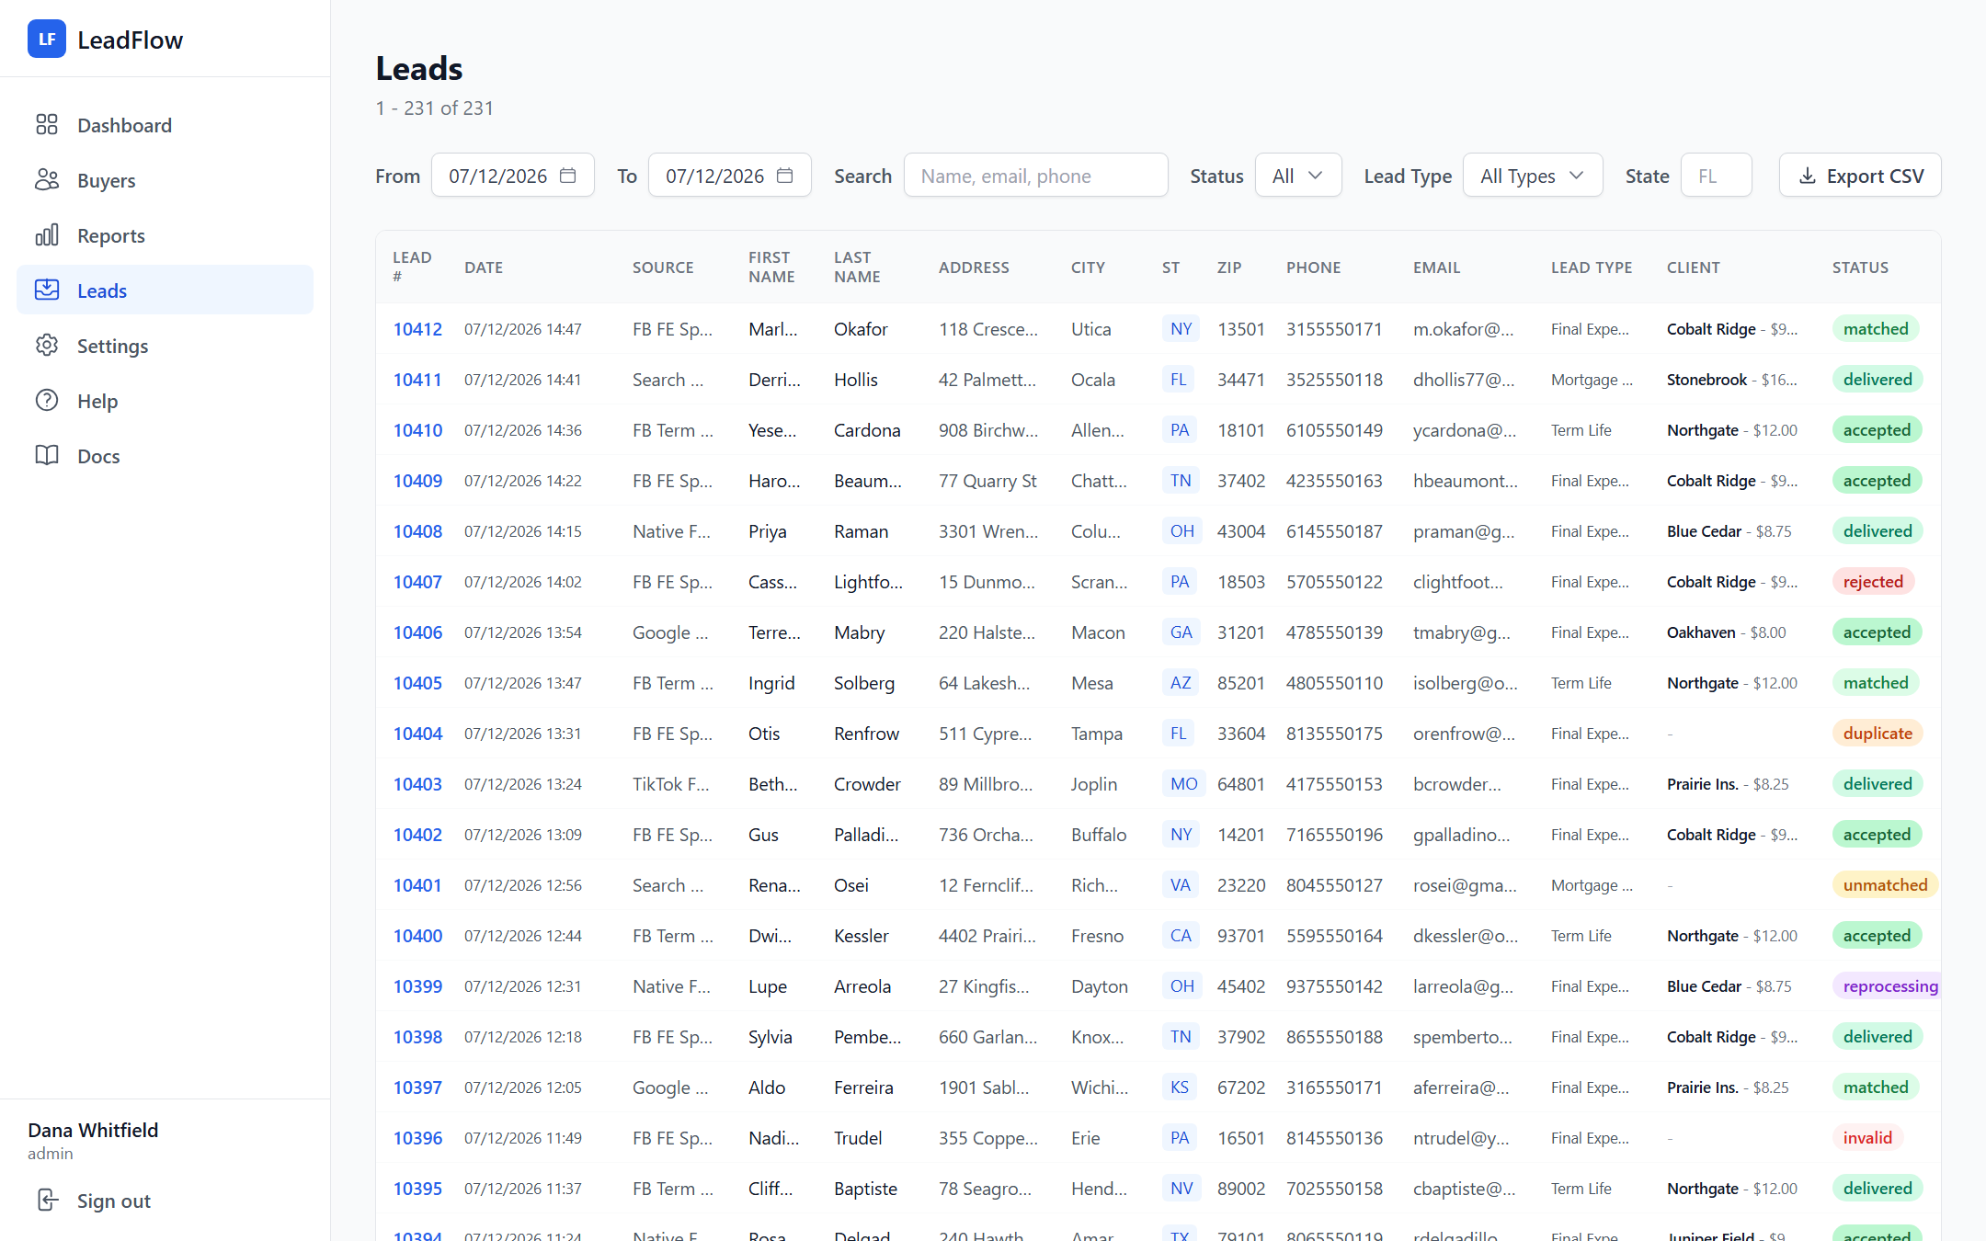The width and height of the screenshot is (1986, 1241).
Task: Select the Leads nav item
Action: [x=165, y=290]
